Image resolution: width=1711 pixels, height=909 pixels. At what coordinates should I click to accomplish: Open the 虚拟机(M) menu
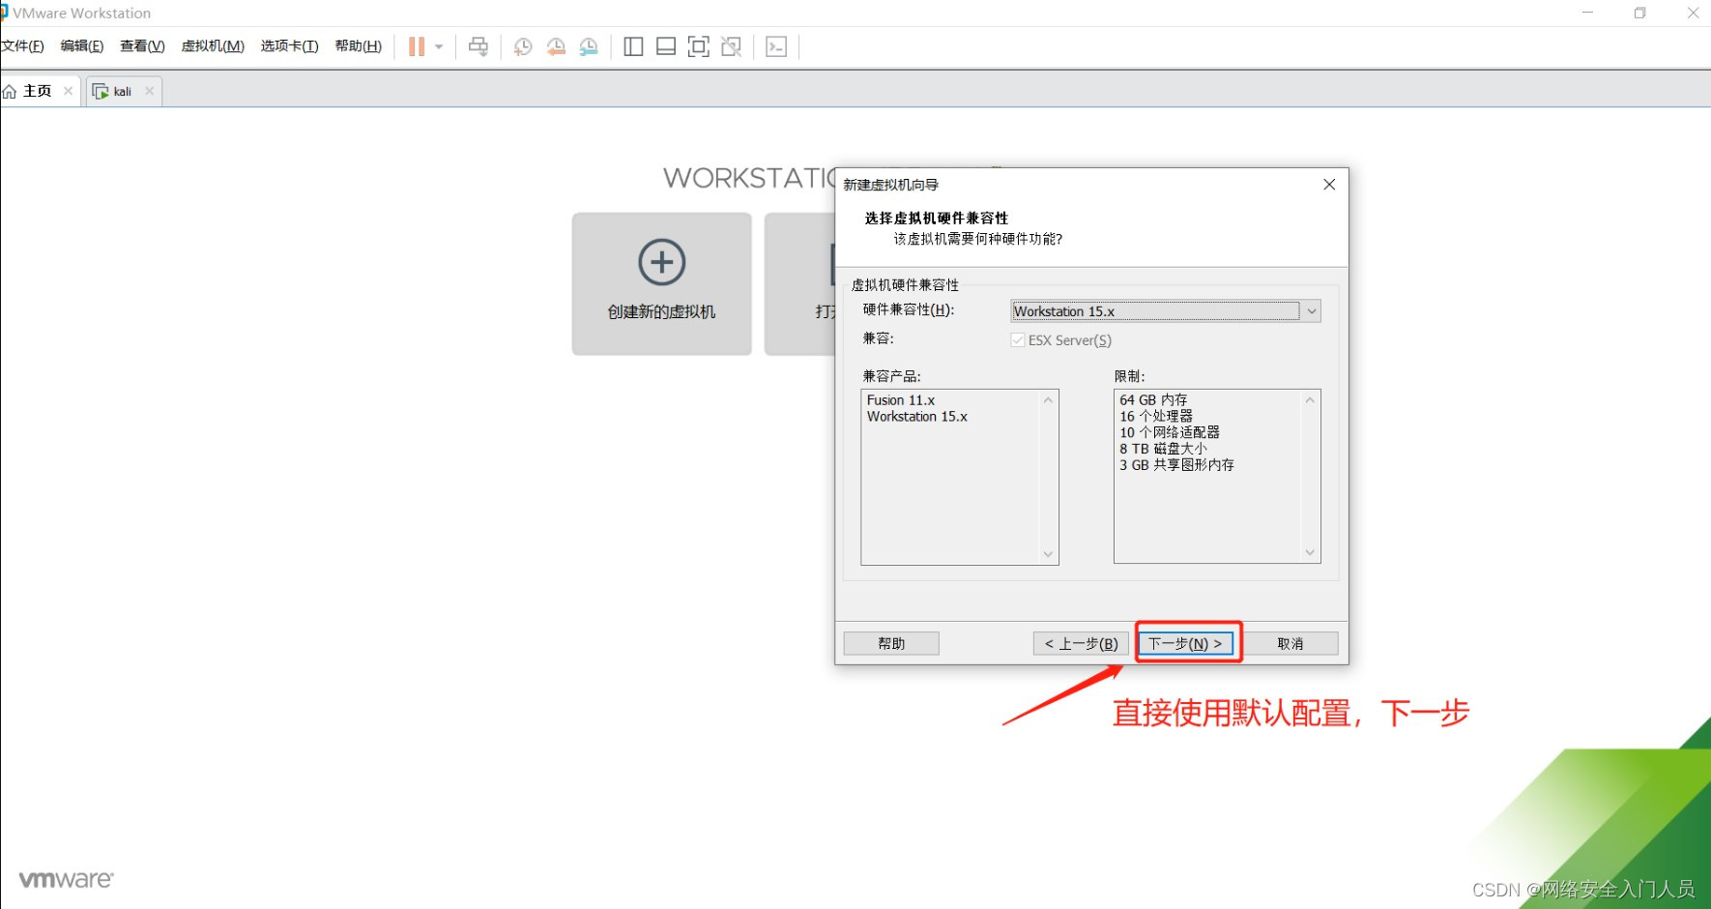[211, 45]
